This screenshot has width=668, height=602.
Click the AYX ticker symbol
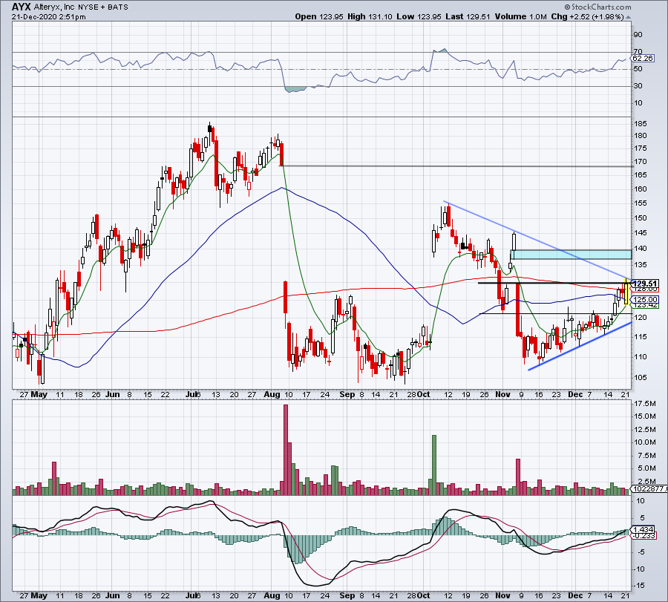coord(21,7)
